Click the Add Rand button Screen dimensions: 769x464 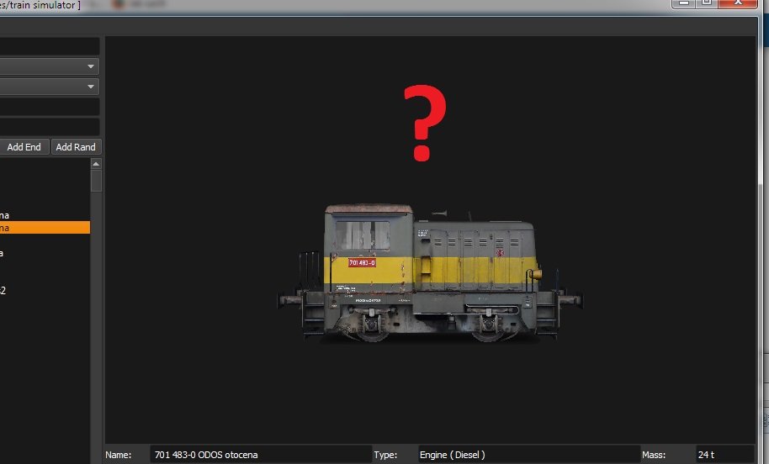point(75,147)
